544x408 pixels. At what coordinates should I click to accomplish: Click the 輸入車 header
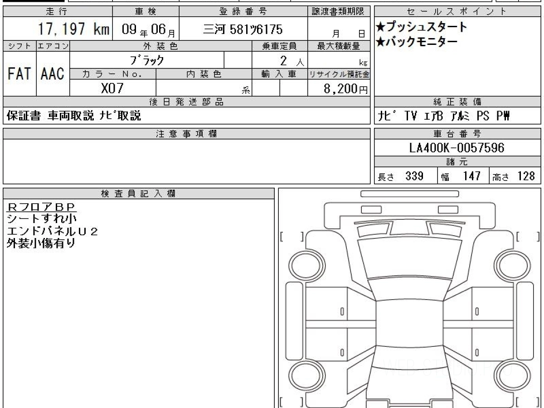pos(279,74)
